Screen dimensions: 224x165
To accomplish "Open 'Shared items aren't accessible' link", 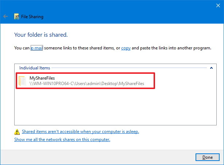I will 80,132.
